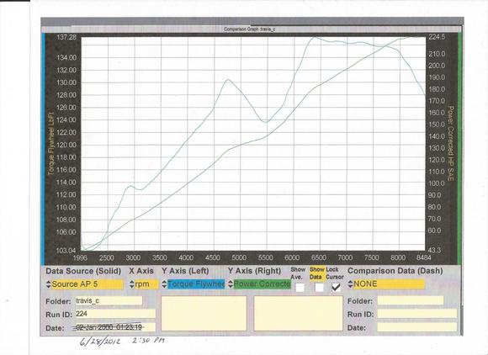Click the Y Axis Left stepper arrows
Image resolution: width=488 pixels, height=355 pixels.
click(x=164, y=284)
